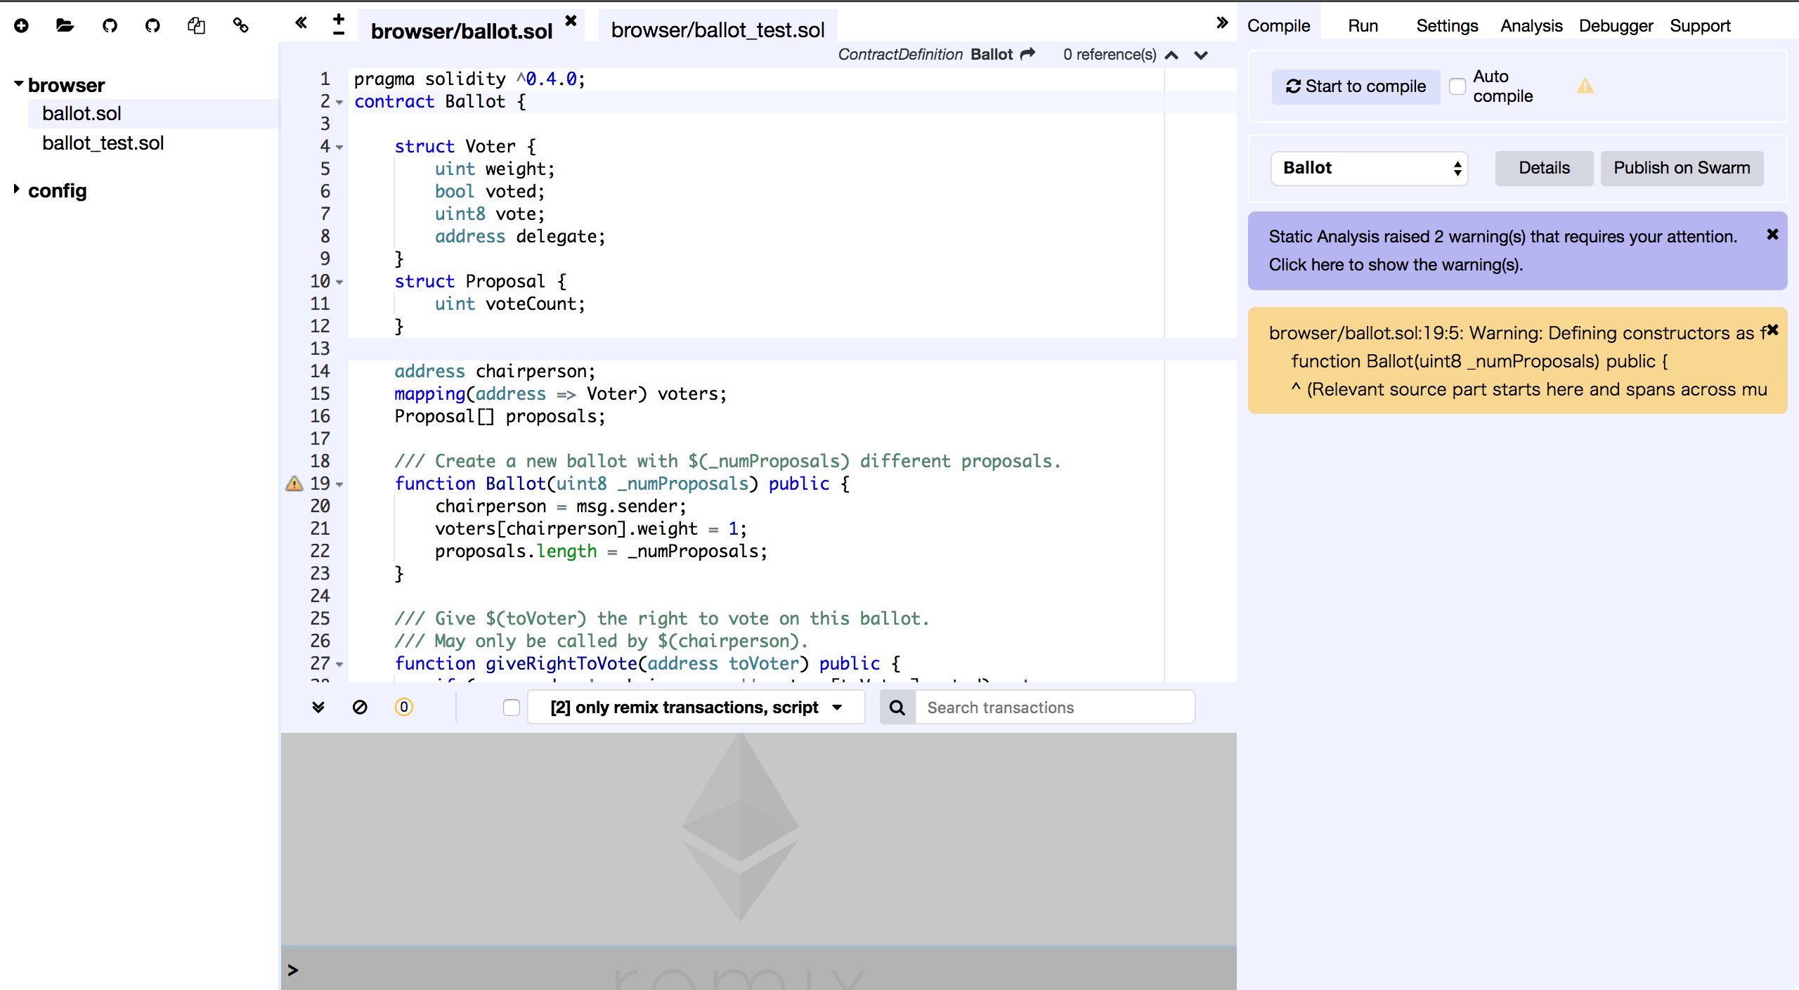Image resolution: width=1799 pixels, height=990 pixels.
Task: Dismiss the static analysis warning message
Action: tap(1773, 235)
